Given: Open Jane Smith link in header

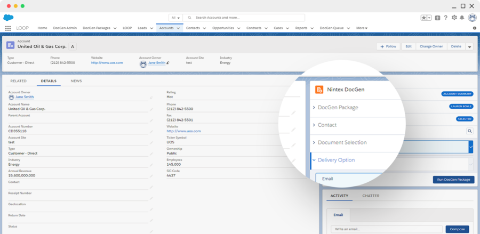Looking at the screenshot, I should coord(157,63).
